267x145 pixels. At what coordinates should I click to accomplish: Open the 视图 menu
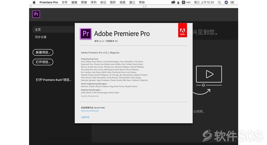[x=122, y=2]
